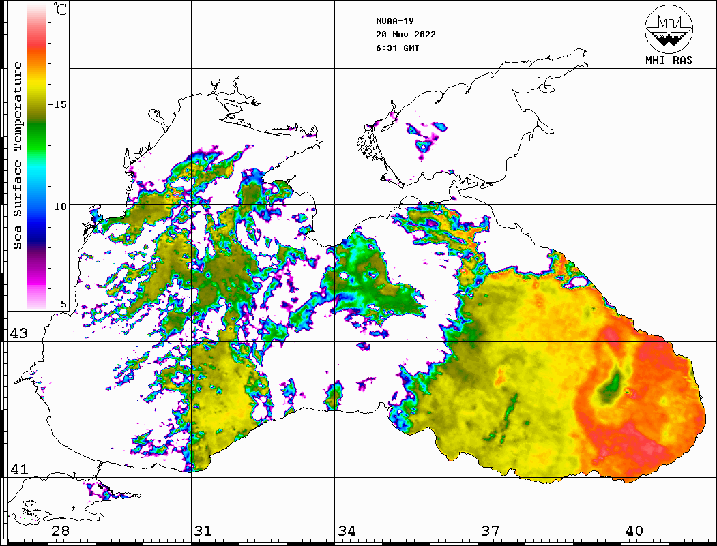Click the '10' tick on color scale
Image resolution: width=717 pixels, height=546 pixels.
point(60,207)
